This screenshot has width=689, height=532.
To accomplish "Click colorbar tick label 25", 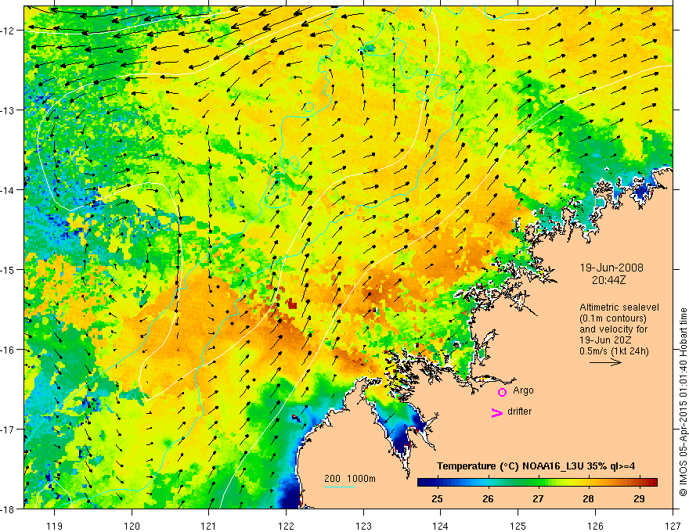I will (x=437, y=498).
